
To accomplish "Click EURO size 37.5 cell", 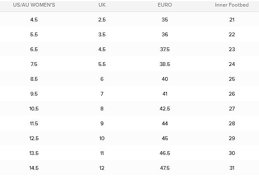I will point(164,49).
